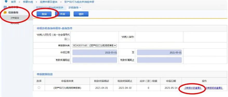The width and height of the screenshot is (228, 97).
Task: Open 申报明细查看 link
Action: (214, 88)
